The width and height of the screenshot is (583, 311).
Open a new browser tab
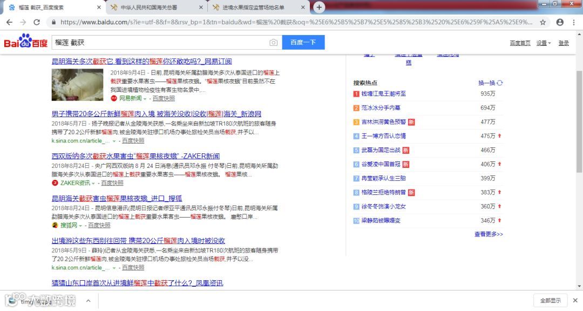click(318, 7)
